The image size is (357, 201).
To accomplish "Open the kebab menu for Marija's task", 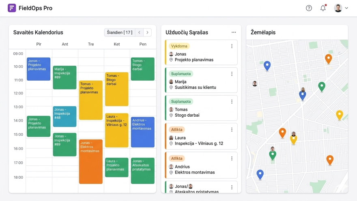I will pyautogui.click(x=232, y=74).
